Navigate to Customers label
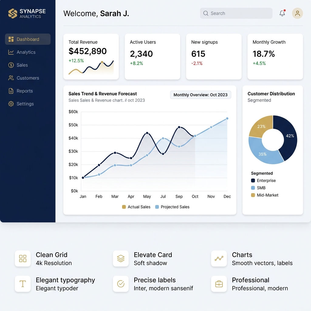 (28, 78)
